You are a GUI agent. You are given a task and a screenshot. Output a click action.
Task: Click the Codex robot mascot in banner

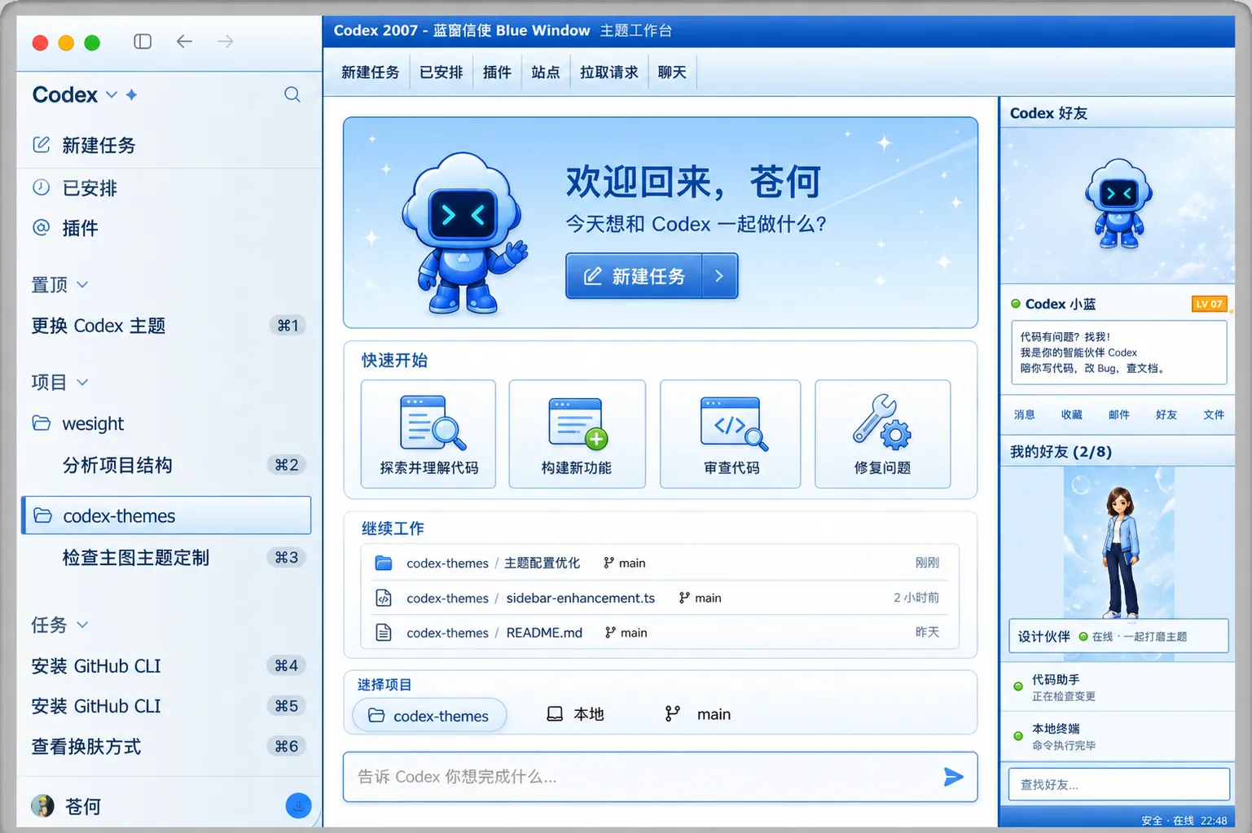(464, 232)
